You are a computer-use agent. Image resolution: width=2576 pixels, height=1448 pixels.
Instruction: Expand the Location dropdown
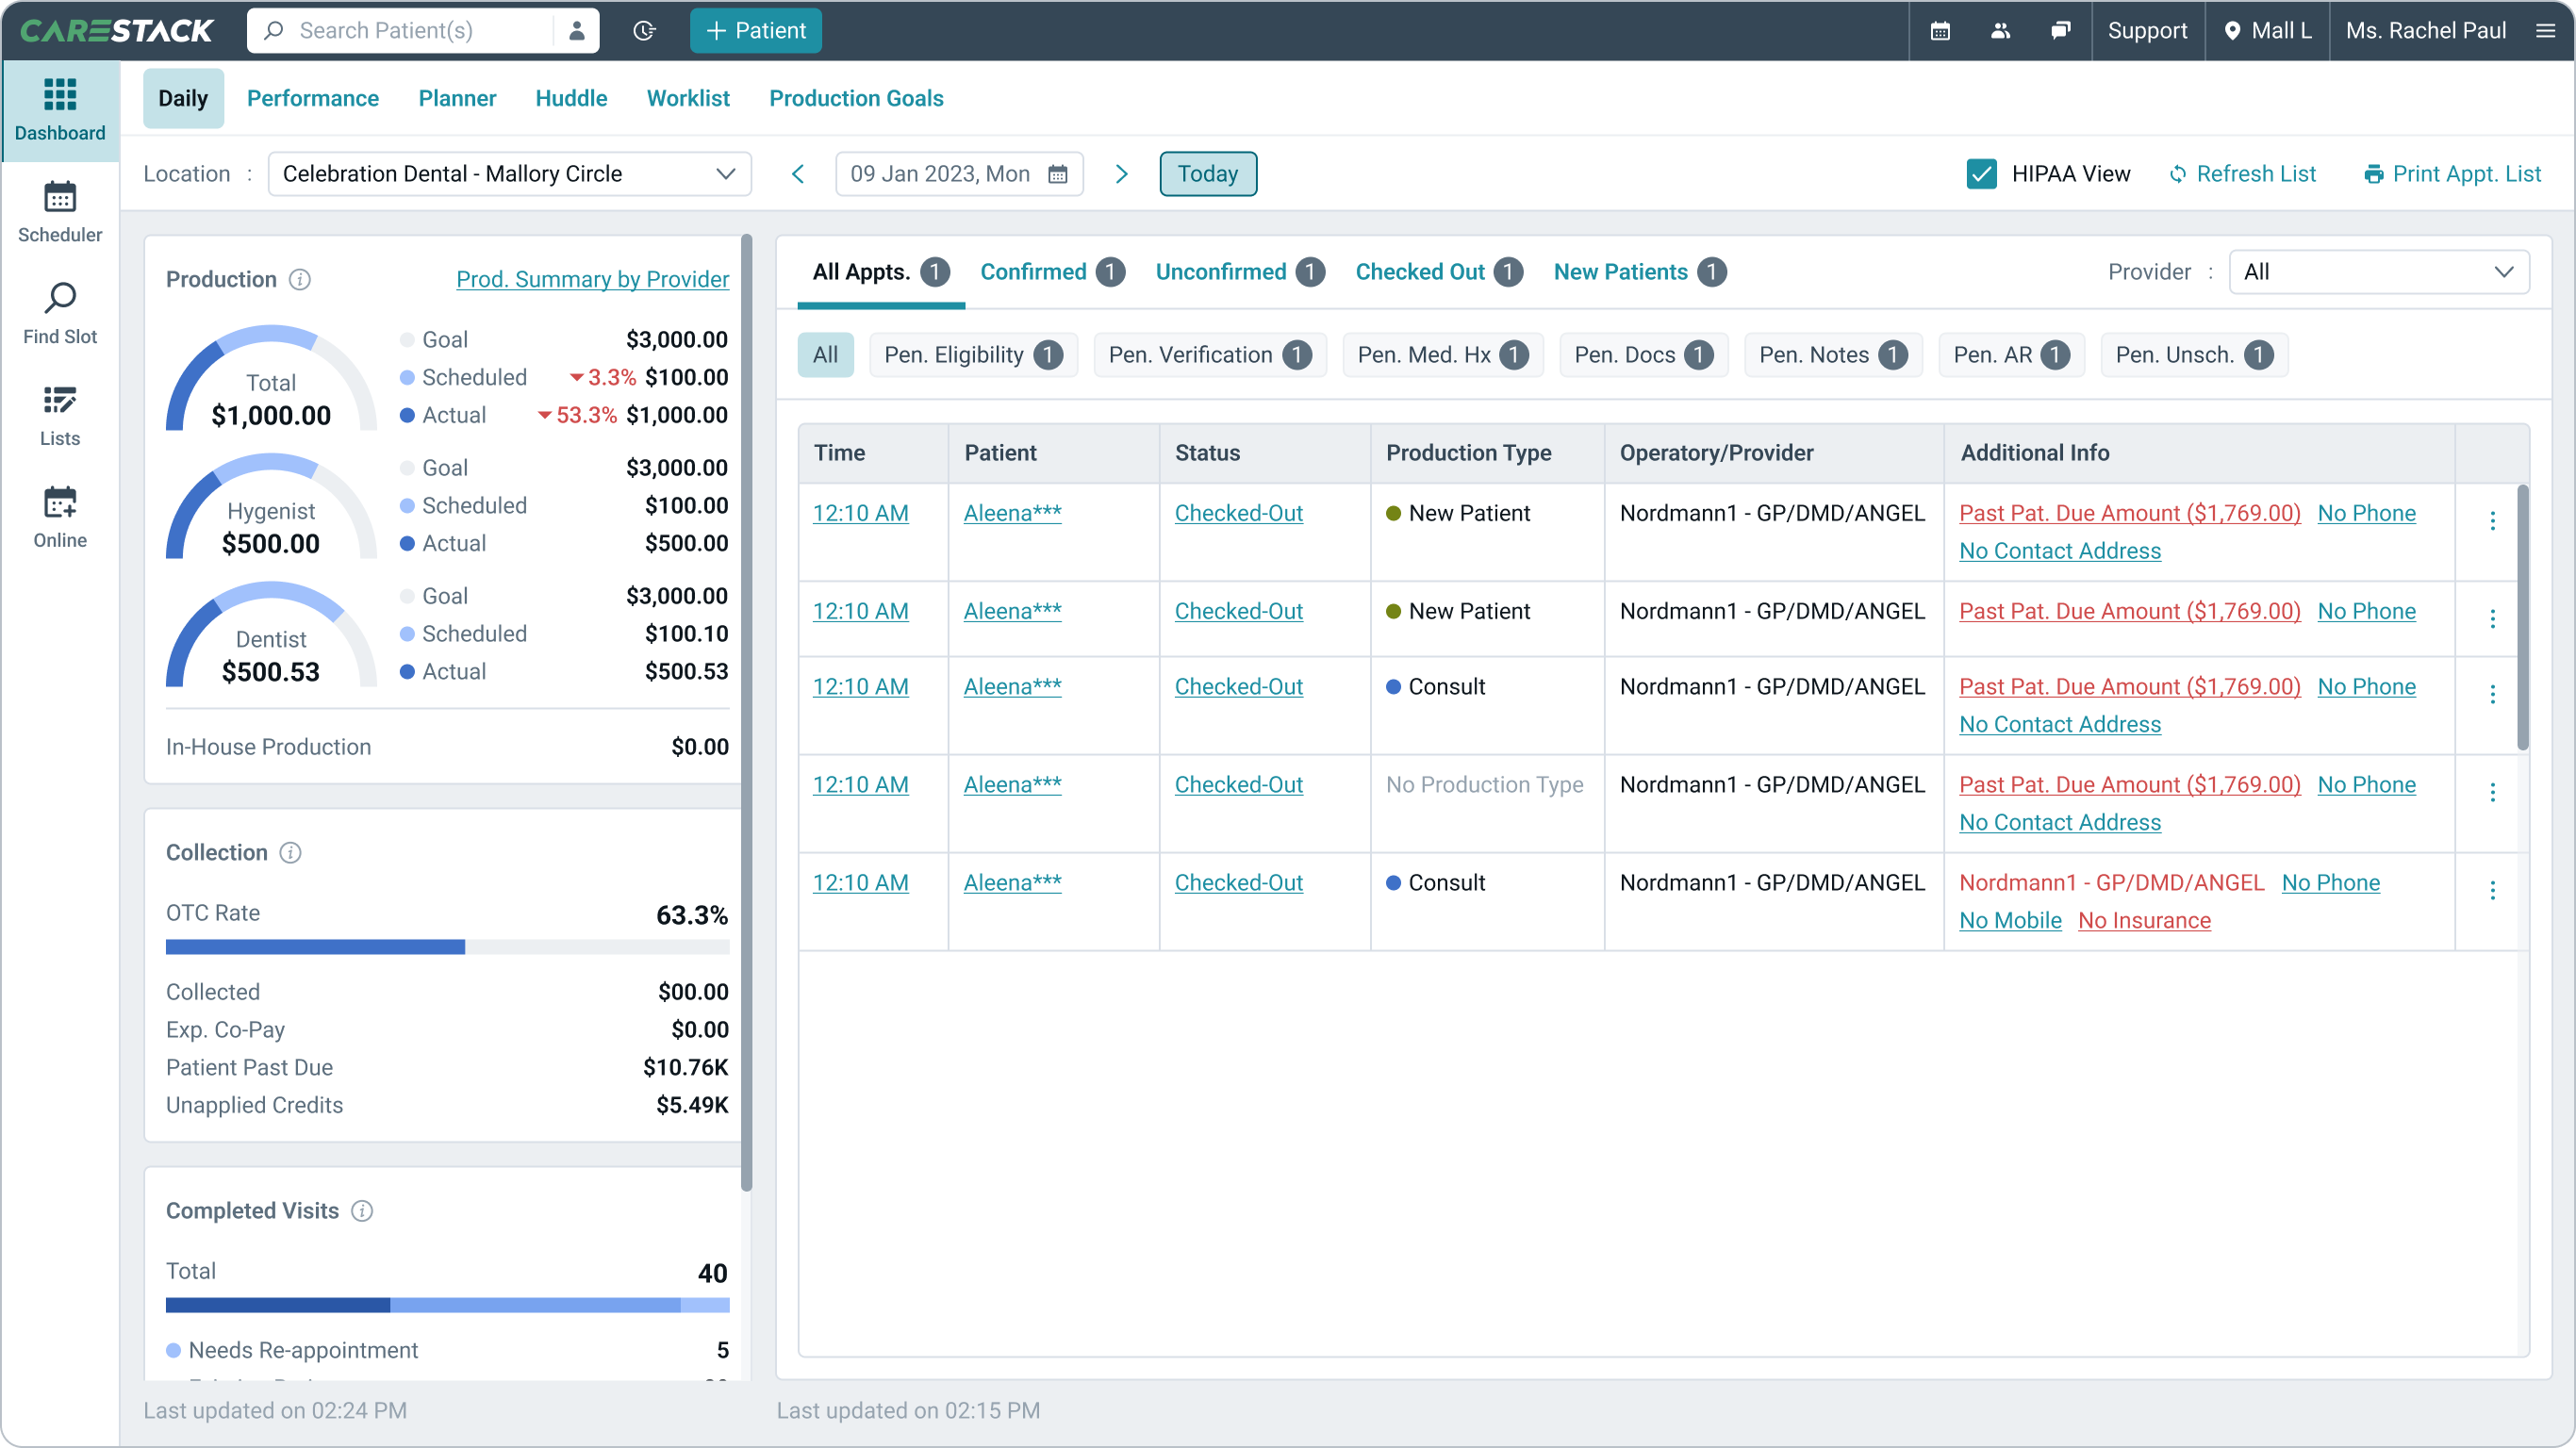509,174
